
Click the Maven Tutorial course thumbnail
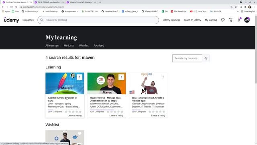106,83
